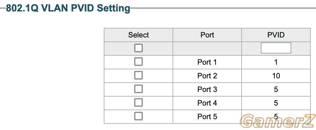The width and height of the screenshot is (316, 130).
Task: Click PVID value 1 for Port 1
Action: pos(276,62)
